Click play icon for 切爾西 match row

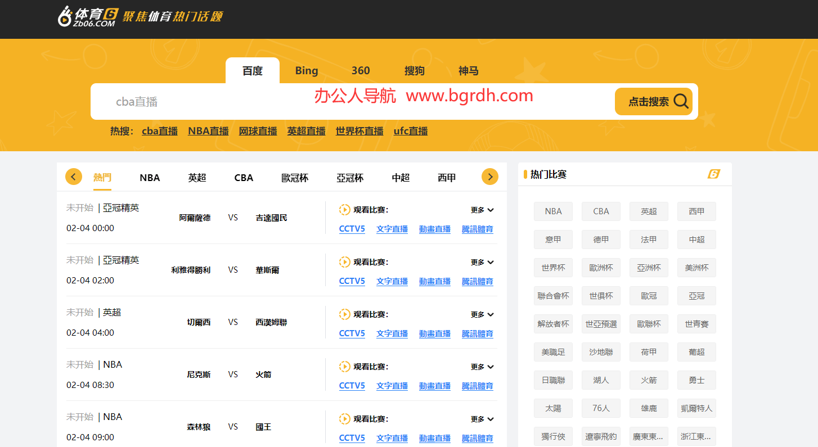tap(345, 314)
